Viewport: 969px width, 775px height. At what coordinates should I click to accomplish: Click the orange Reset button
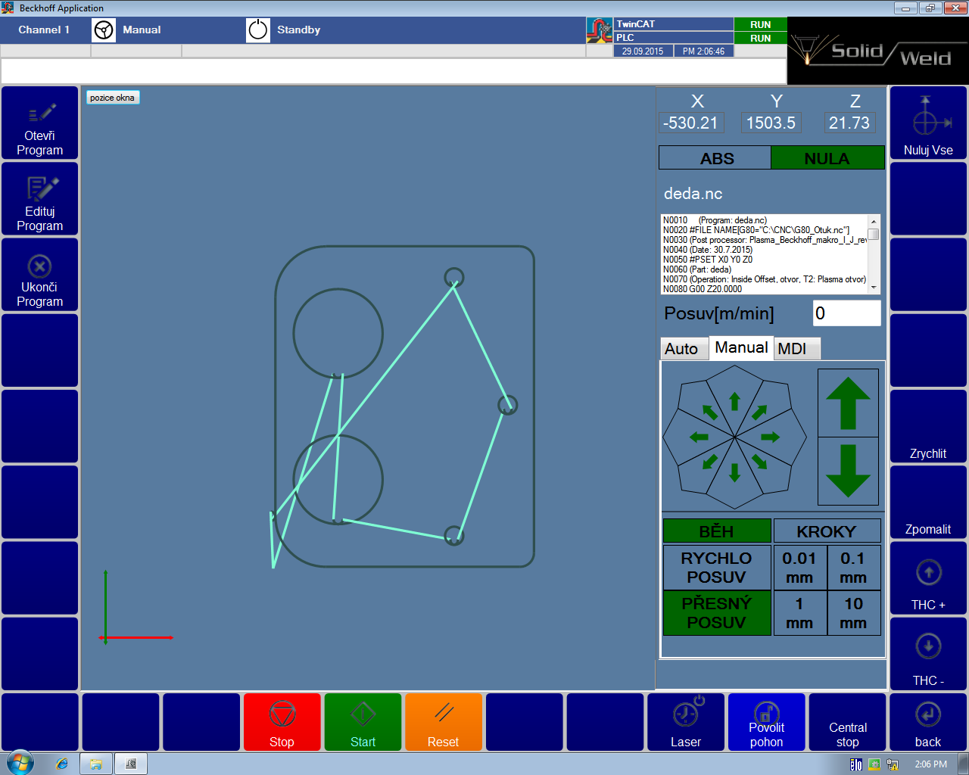[x=443, y=723]
